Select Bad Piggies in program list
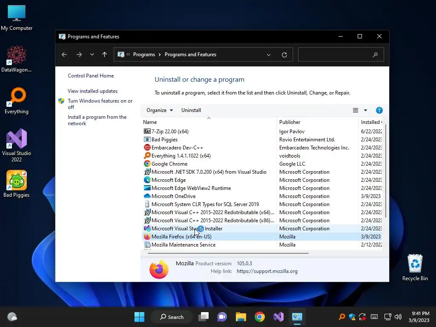 coord(164,139)
